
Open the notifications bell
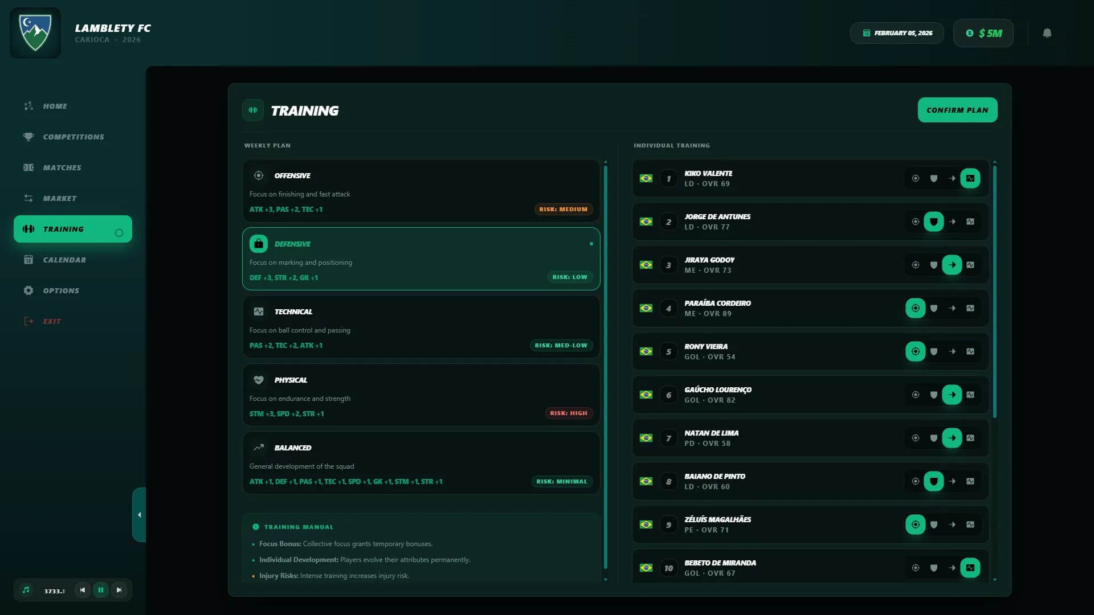point(1047,33)
